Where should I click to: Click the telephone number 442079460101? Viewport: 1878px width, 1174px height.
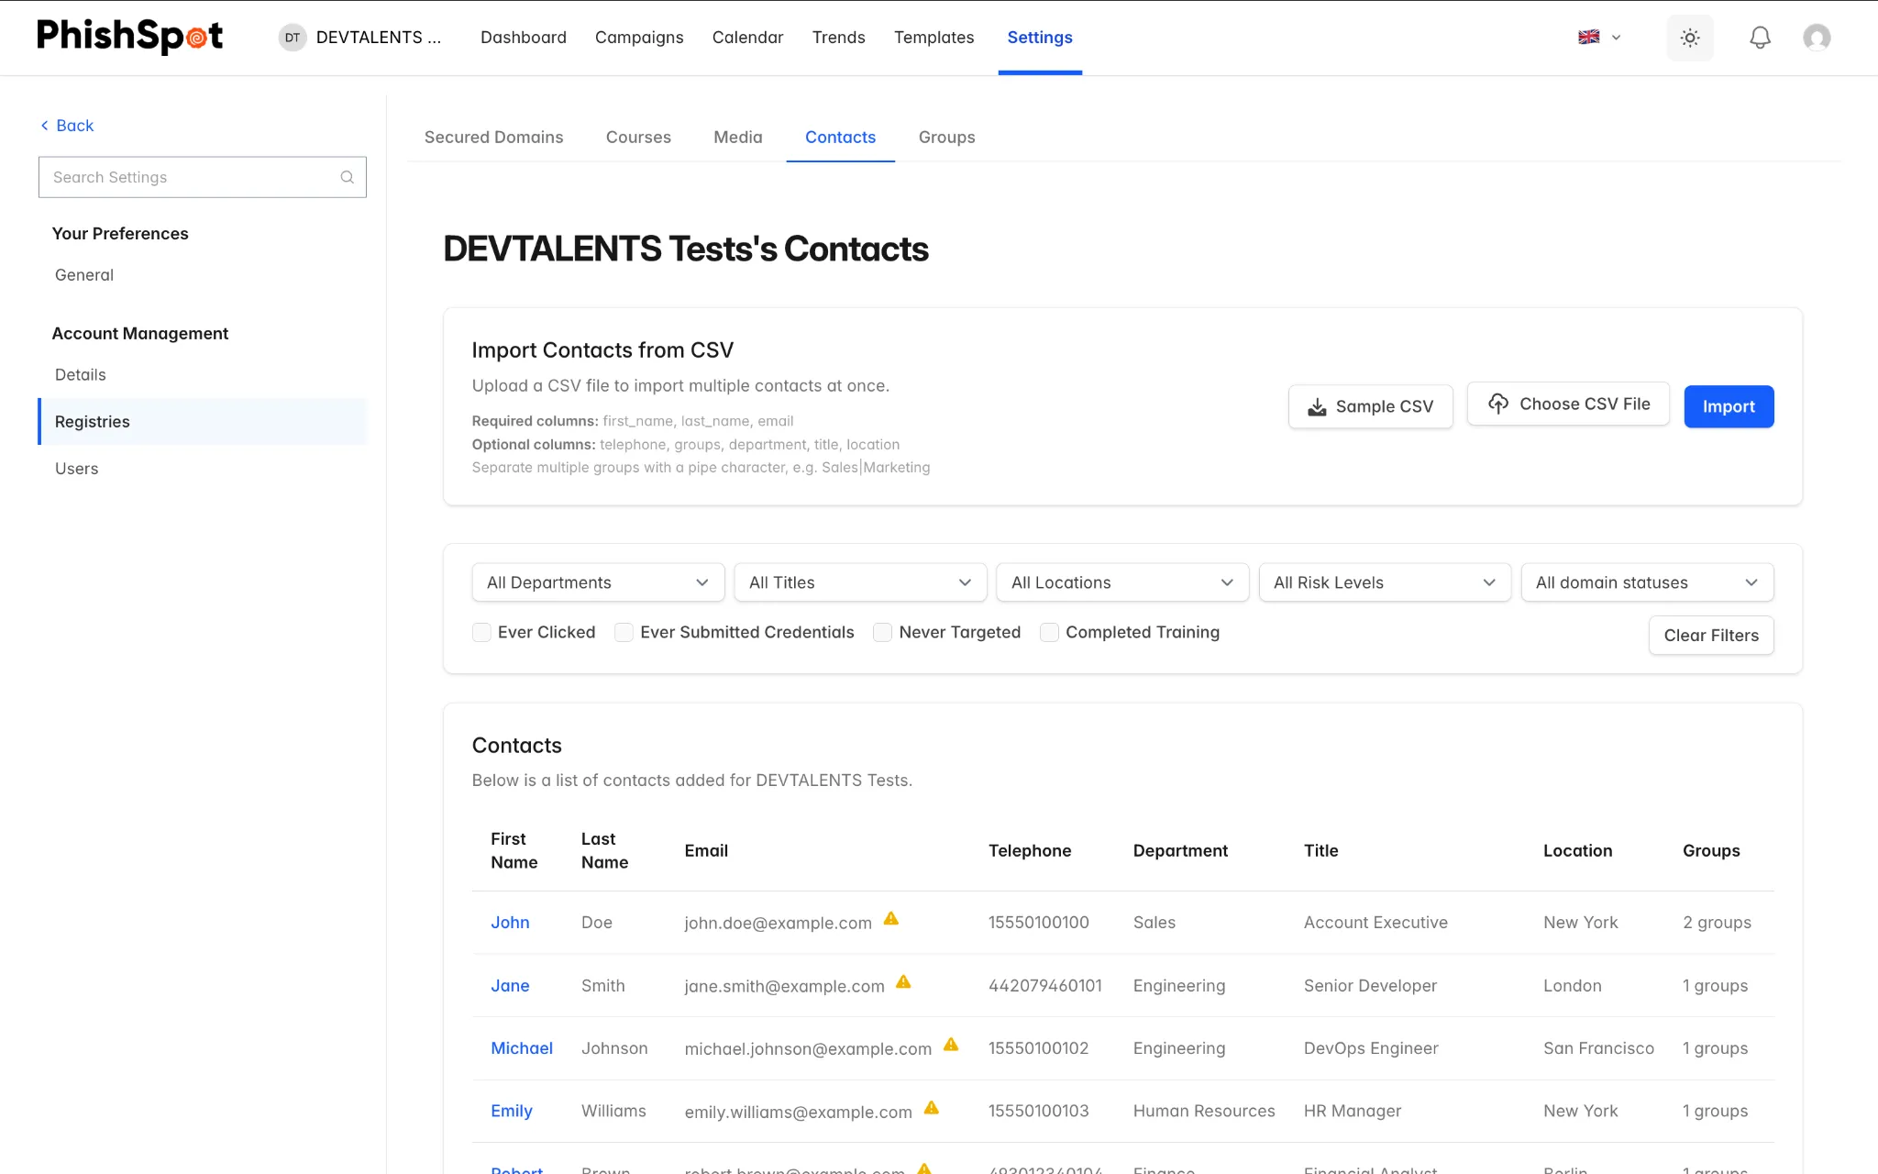tap(1044, 986)
